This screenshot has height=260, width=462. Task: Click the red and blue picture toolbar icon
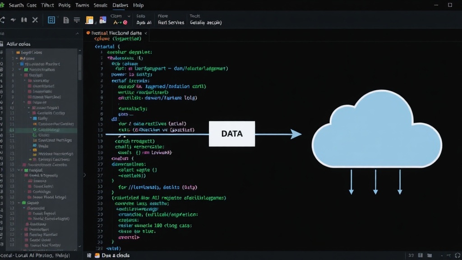coord(103,20)
